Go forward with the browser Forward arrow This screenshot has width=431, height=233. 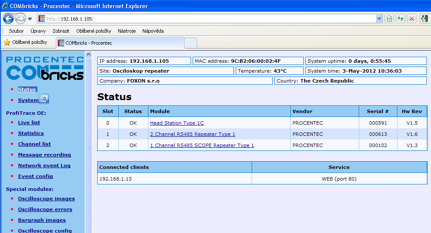(20, 18)
